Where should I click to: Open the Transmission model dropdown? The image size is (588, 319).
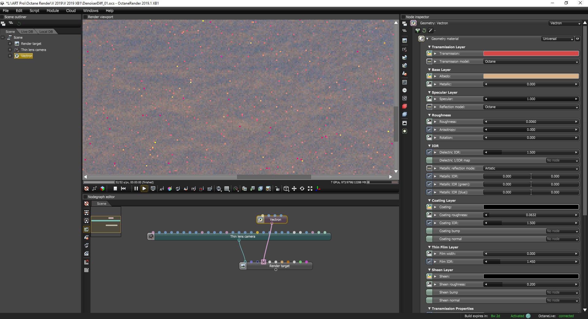(531, 61)
